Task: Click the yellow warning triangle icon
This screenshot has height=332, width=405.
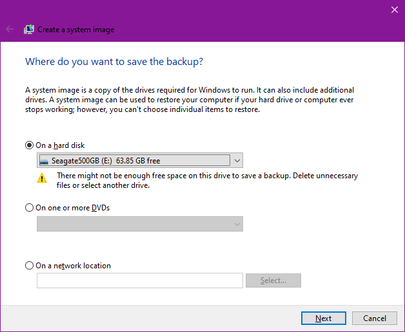Action: [42, 178]
